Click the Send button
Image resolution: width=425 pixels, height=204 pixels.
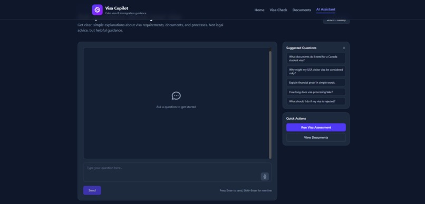pyautogui.click(x=92, y=190)
